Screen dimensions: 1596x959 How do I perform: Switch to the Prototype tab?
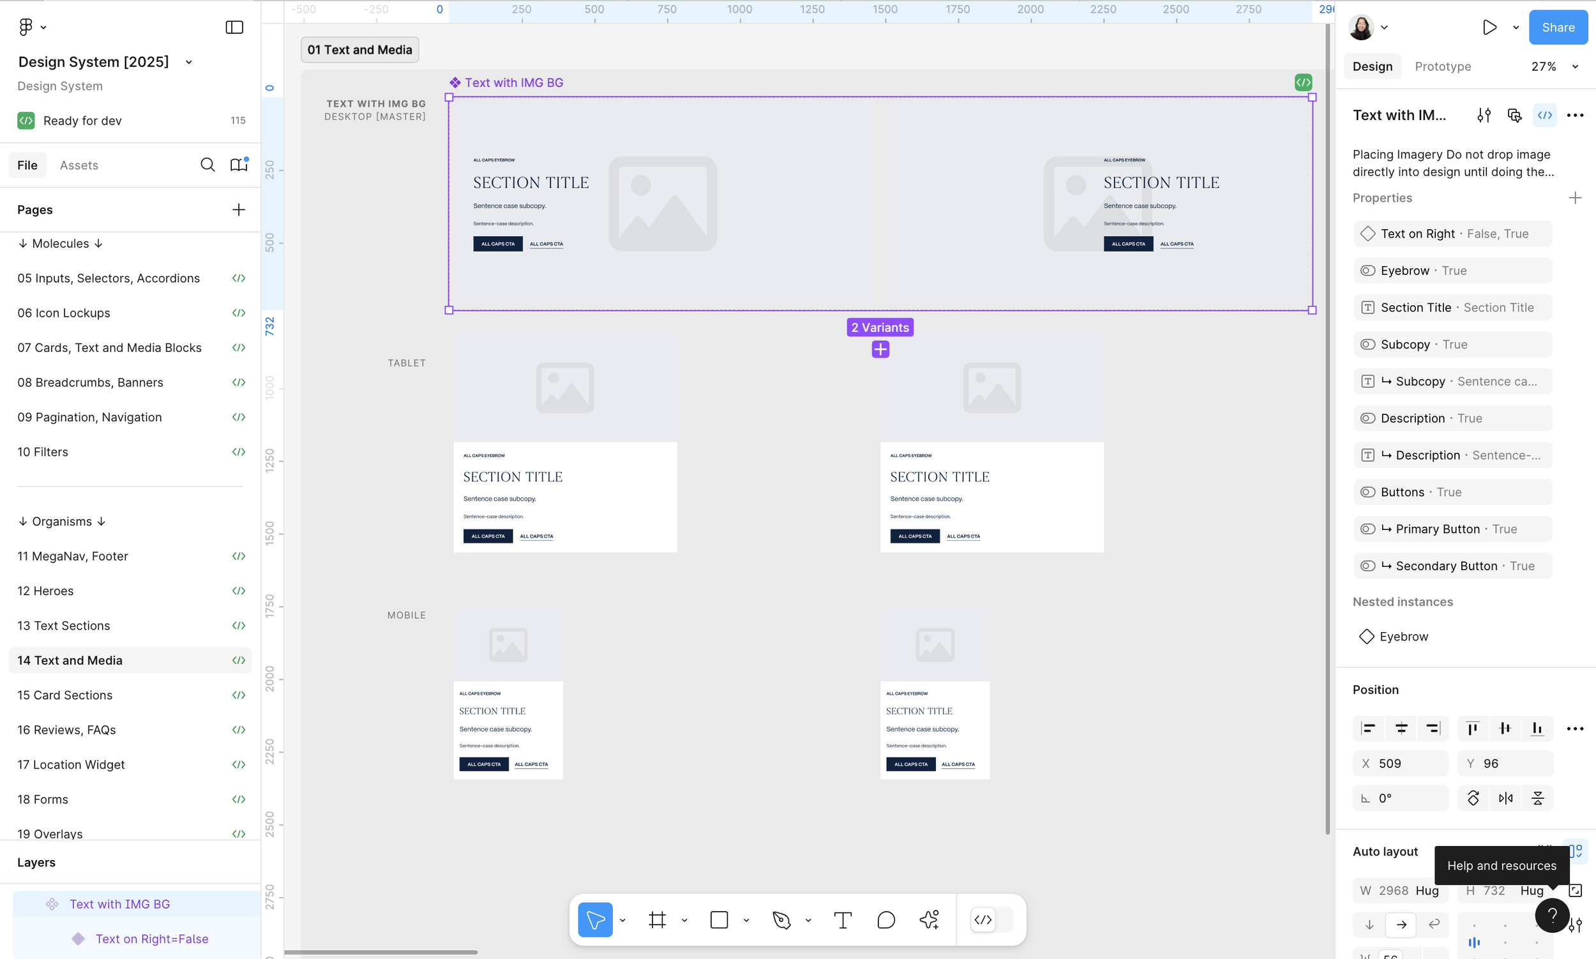tap(1442, 66)
